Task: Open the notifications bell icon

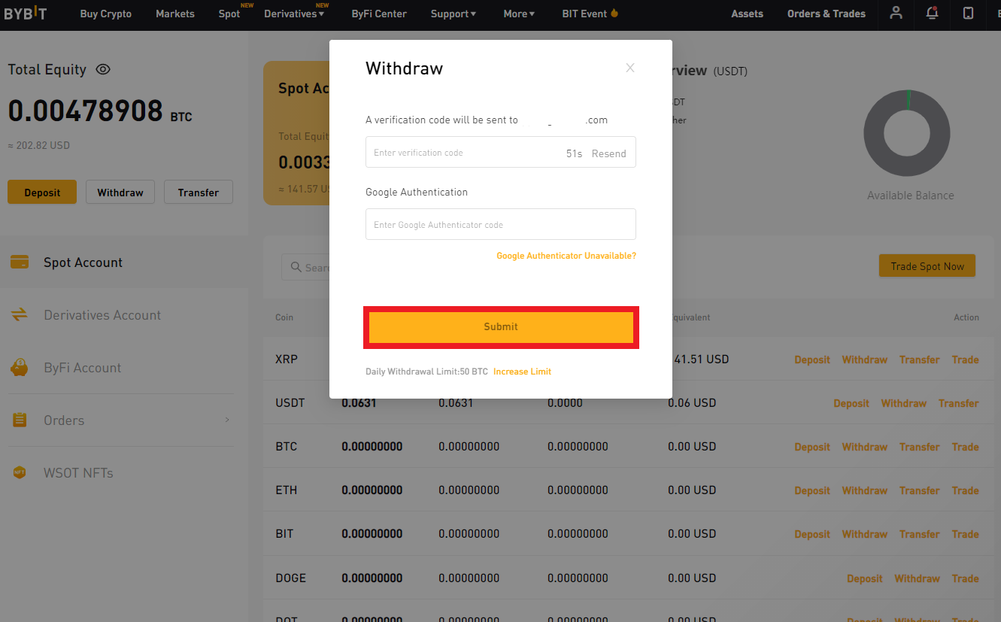Action: click(933, 13)
